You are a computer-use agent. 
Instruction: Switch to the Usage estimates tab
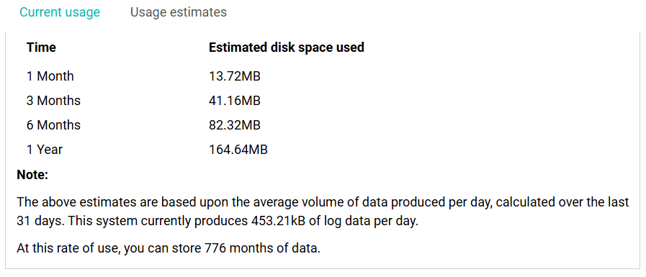coord(179,12)
